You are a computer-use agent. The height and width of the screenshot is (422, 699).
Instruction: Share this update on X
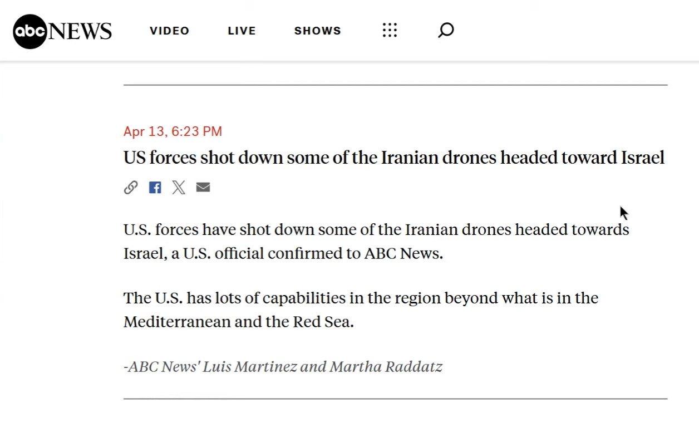click(179, 188)
